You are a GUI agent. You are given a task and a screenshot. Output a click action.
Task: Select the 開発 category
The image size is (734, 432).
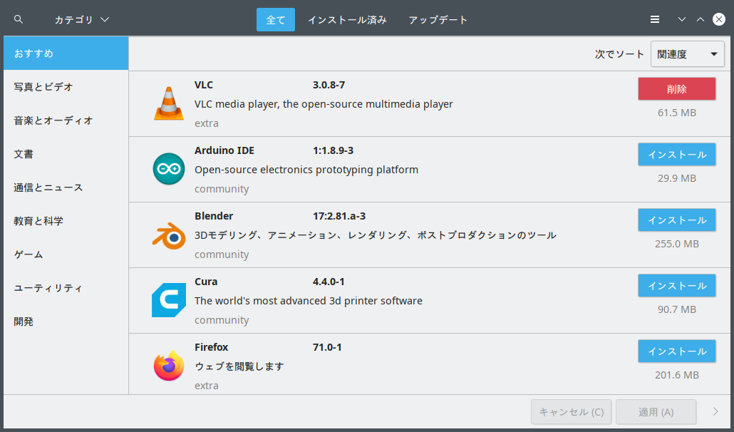(x=66, y=322)
